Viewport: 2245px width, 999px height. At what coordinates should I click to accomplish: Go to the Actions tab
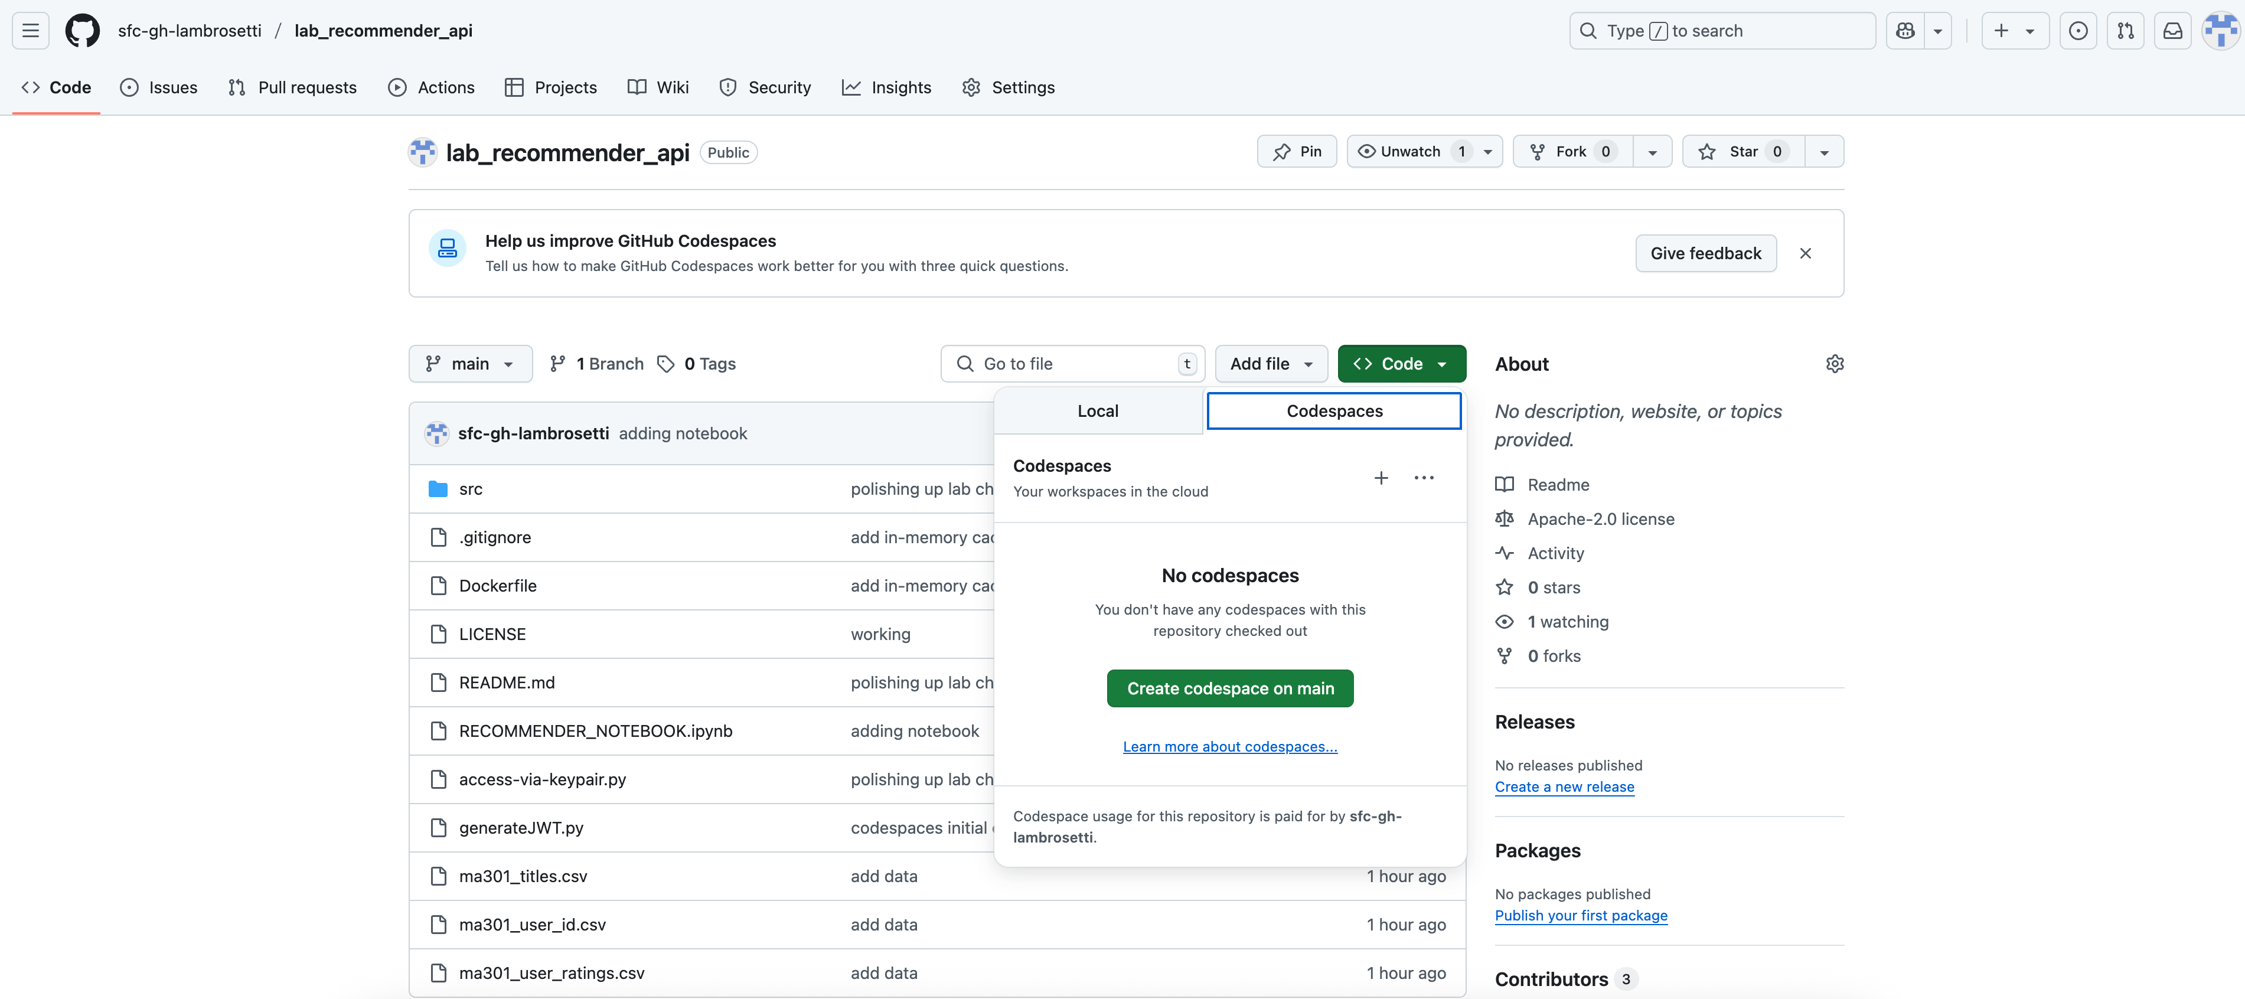click(432, 87)
